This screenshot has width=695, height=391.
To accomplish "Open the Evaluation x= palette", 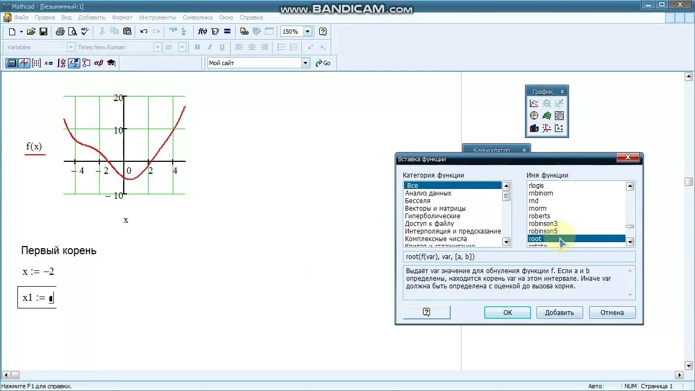I will click(49, 63).
